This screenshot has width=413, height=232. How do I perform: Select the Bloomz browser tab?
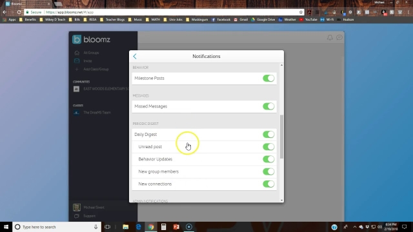pos(28,4)
